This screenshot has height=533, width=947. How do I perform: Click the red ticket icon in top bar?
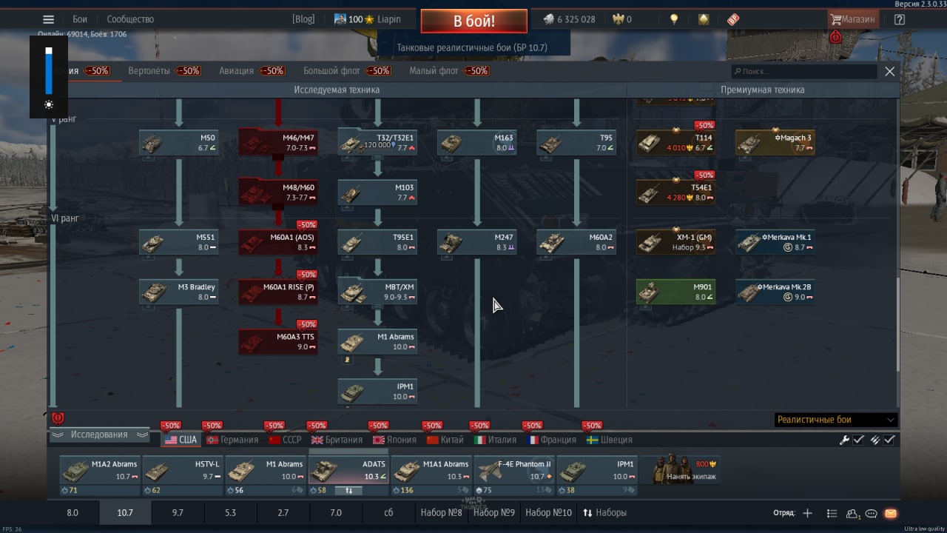coord(733,19)
